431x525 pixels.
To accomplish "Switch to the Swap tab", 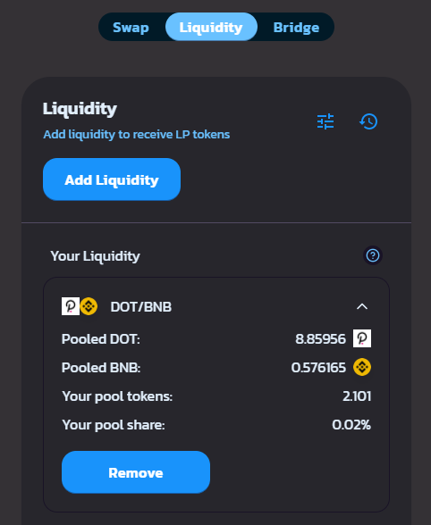I will pyautogui.click(x=131, y=27).
